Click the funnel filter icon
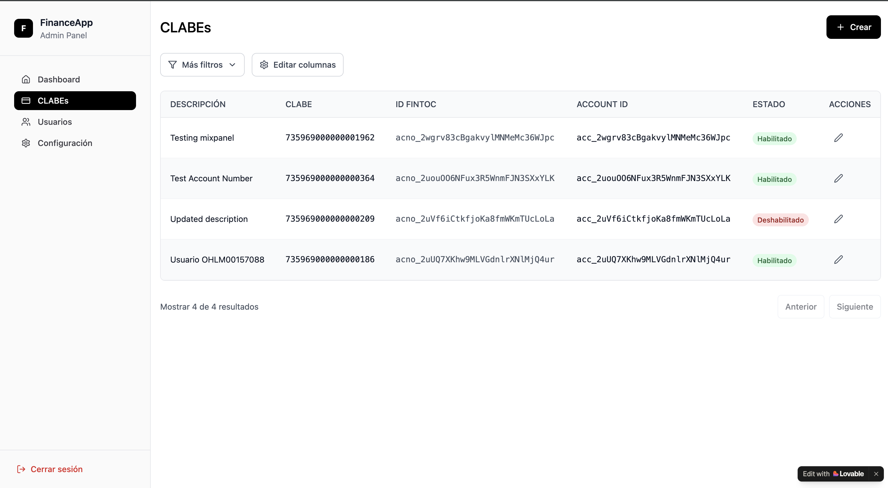Screen dimensions: 888x488 [172, 65]
